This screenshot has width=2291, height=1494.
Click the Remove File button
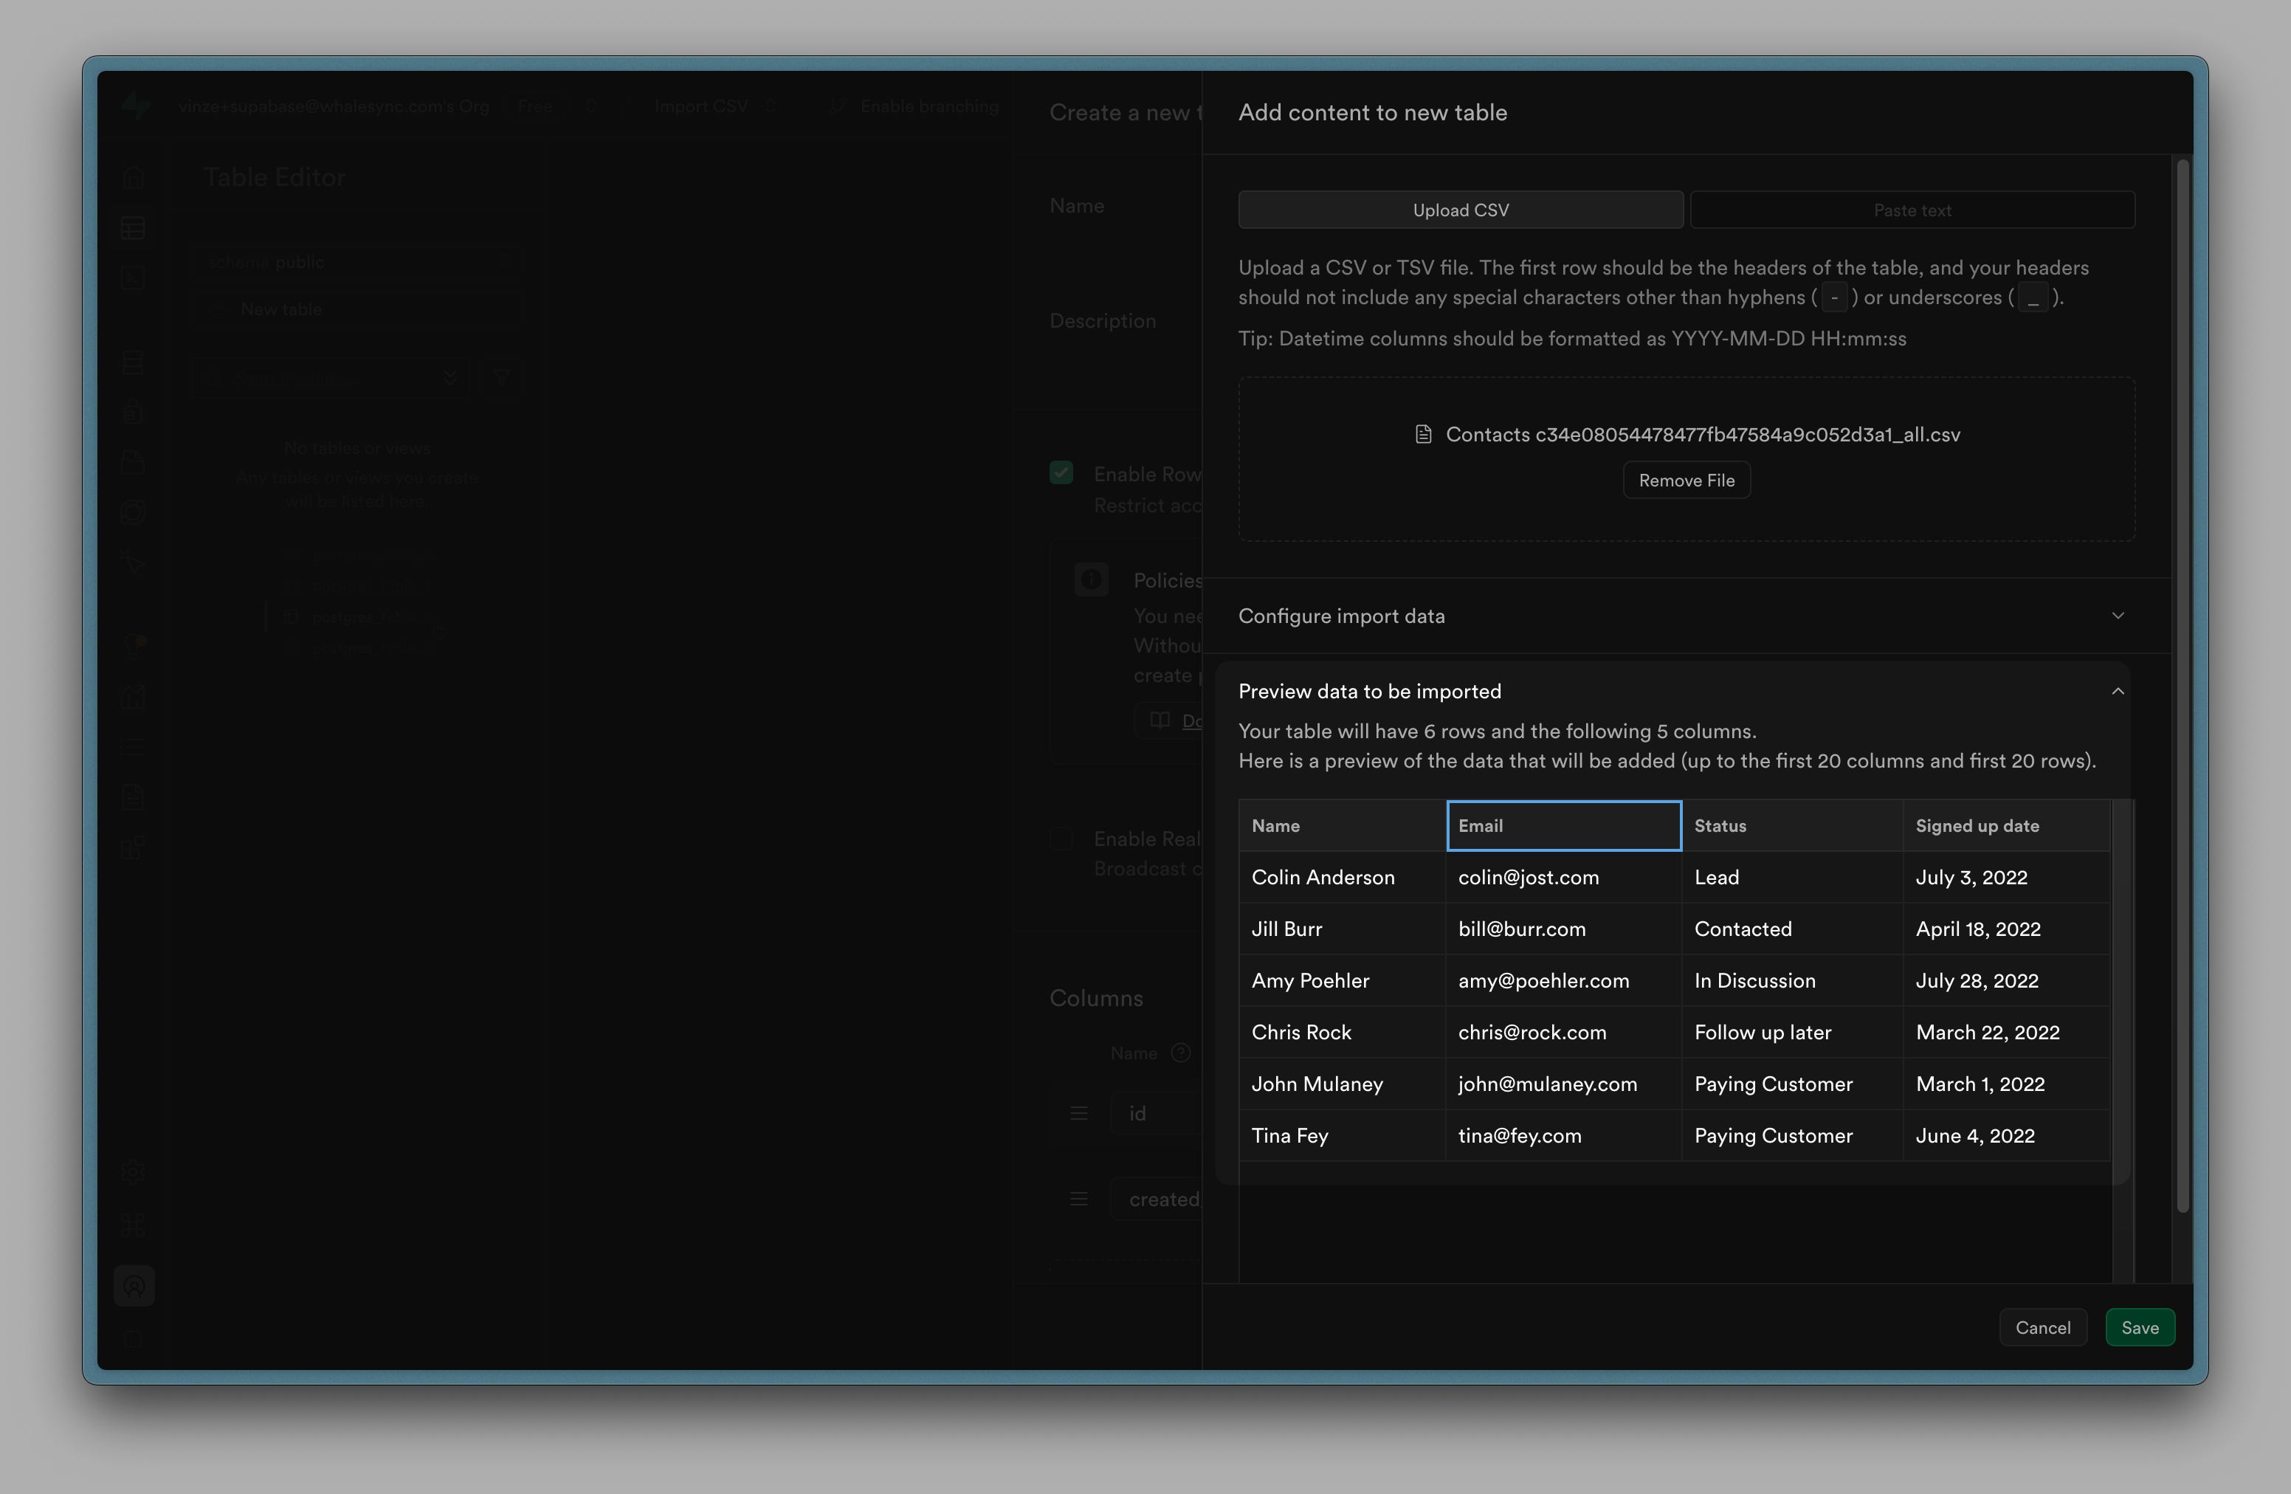point(1686,481)
